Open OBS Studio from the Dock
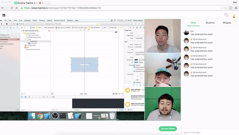Viewport: 239px width, 135px height. click(x=55, y=116)
